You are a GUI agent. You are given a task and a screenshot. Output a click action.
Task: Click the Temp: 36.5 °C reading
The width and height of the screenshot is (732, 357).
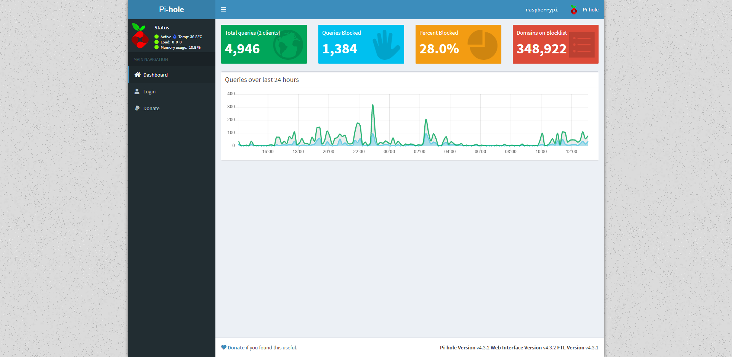[x=190, y=37]
